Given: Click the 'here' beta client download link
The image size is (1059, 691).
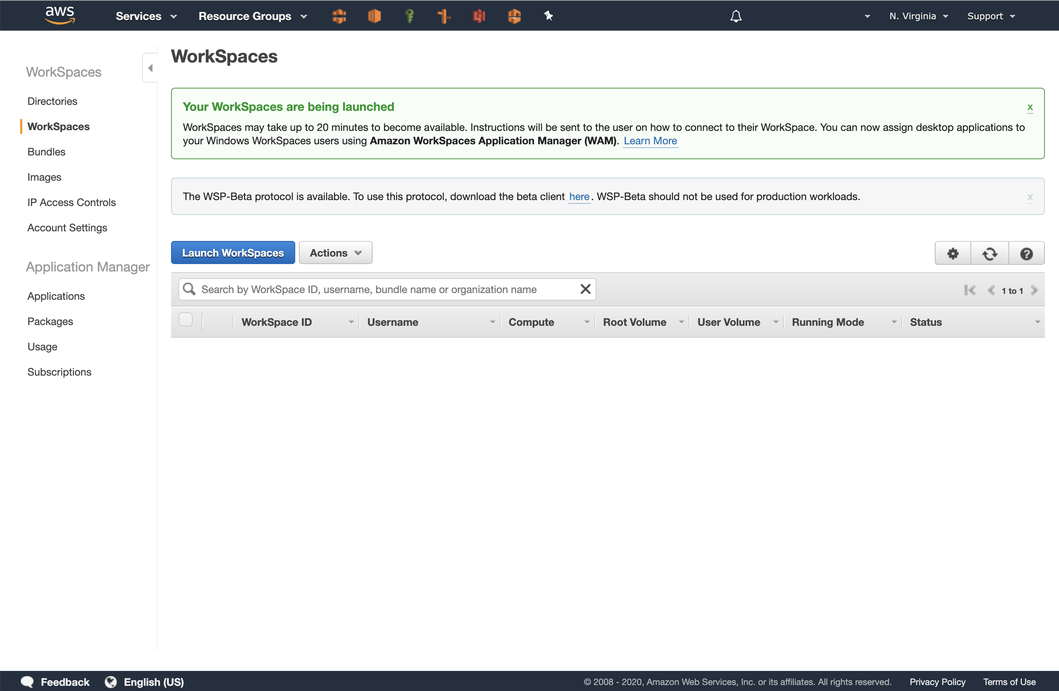Looking at the screenshot, I should click(x=579, y=197).
